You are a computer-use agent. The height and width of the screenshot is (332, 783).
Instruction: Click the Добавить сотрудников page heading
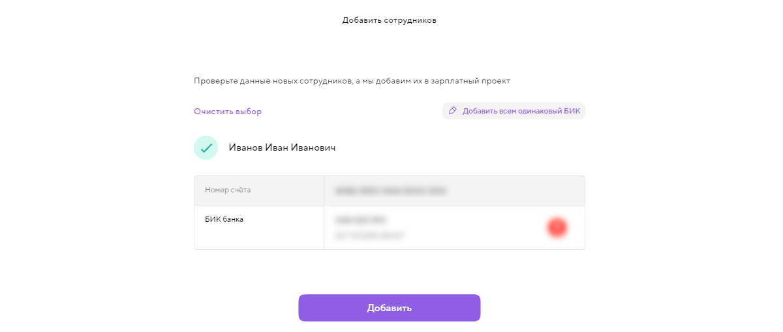click(x=389, y=20)
